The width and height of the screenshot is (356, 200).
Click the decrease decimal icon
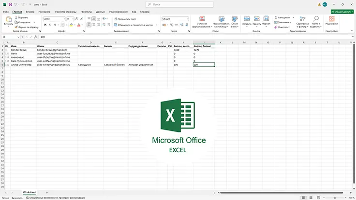187,25
